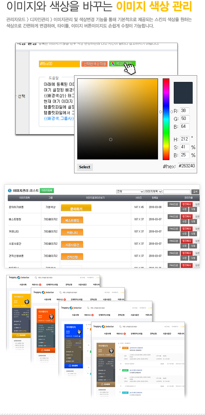205x415 pixels.
Task: Click the B value field showing 64
Action: pos(184,126)
